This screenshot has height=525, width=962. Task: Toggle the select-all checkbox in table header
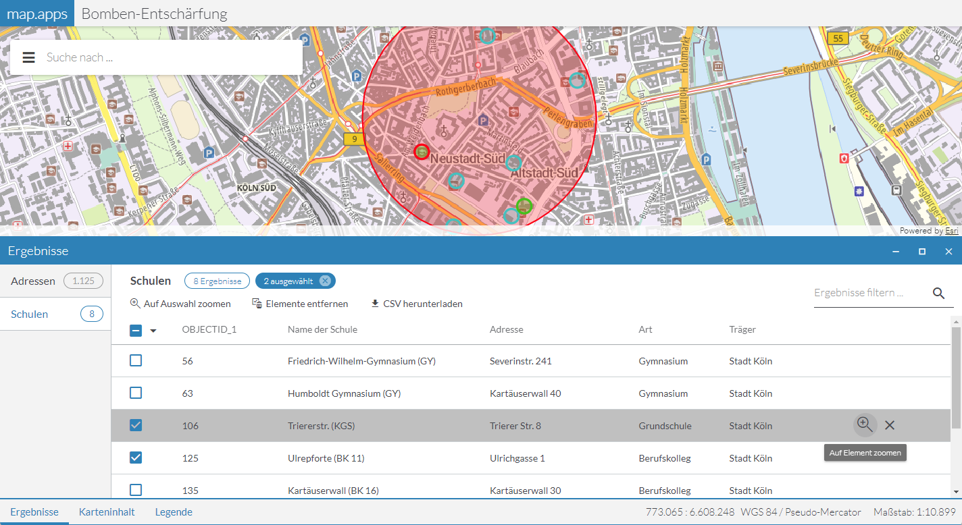tap(136, 330)
